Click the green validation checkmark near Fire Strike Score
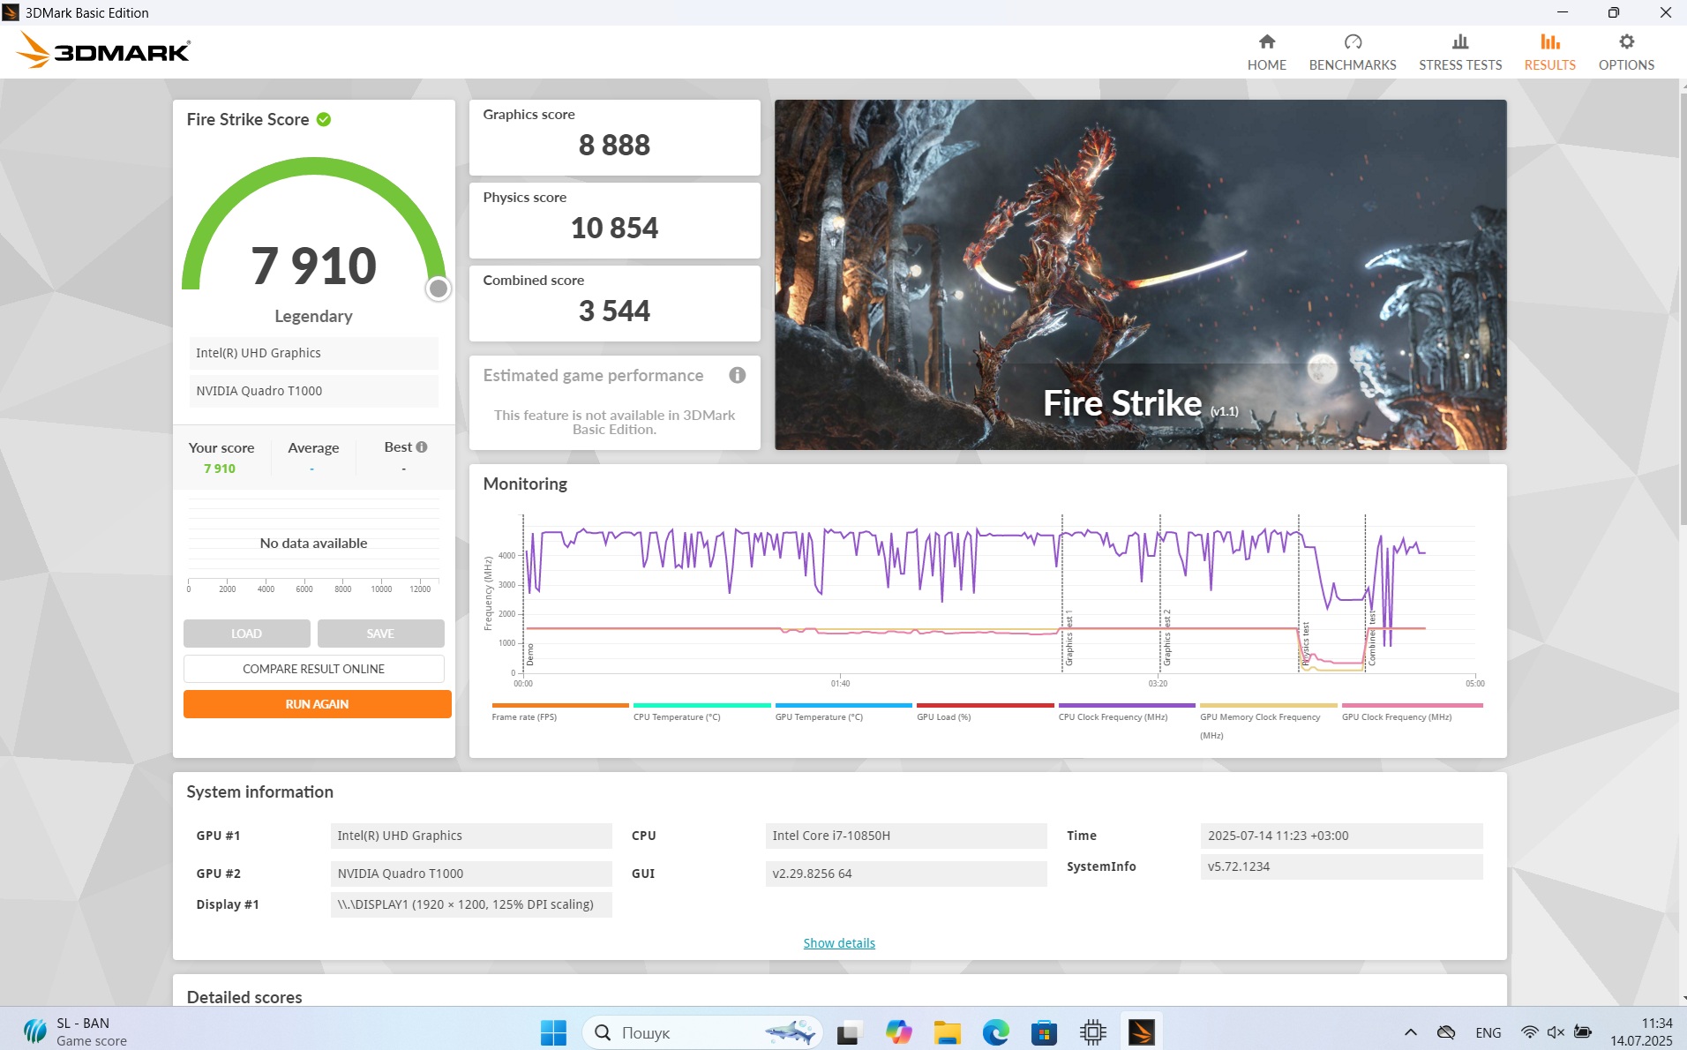Image resolution: width=1687 pixels, height=1050 pixels. (324, 119)
